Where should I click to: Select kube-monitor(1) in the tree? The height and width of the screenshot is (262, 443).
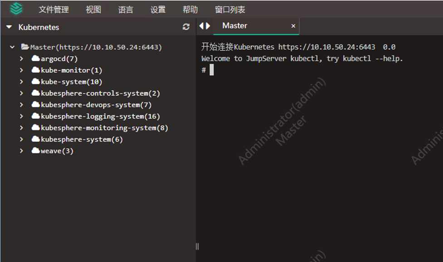click(71, 70)
